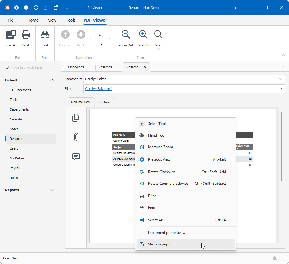Open the page Thumbnails panel
This screenshot has height=264, width=289.
click(x=76, y=117)
